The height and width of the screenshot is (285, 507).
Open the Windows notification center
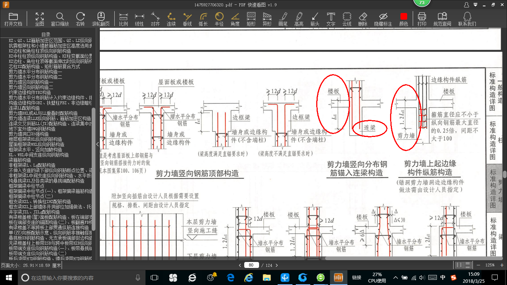click(x=495, y=277)
